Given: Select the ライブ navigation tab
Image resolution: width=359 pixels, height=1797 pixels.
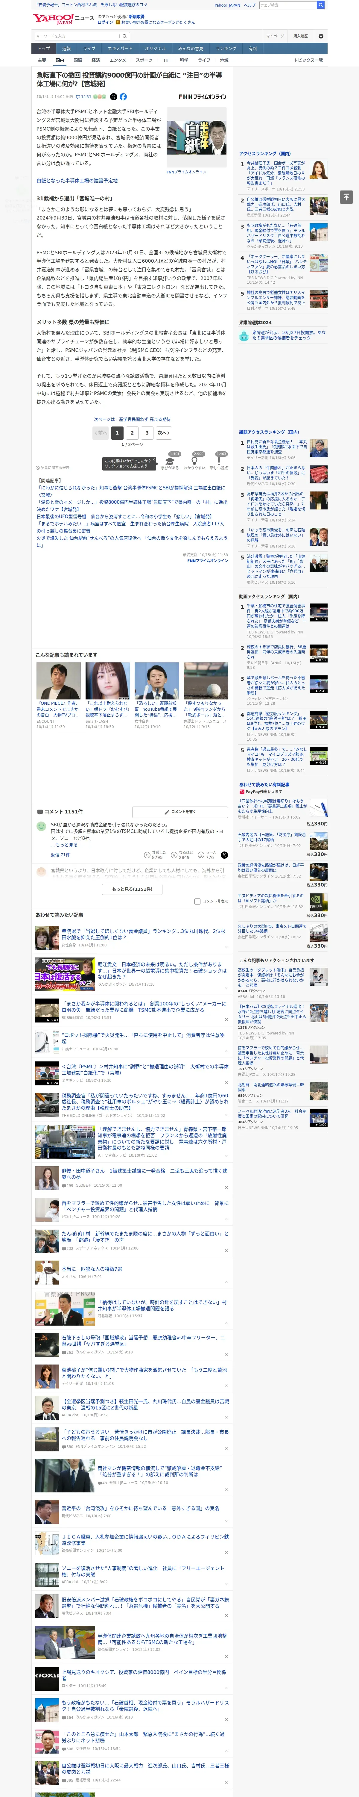Looking at the screenshot, I should [89, 49].
